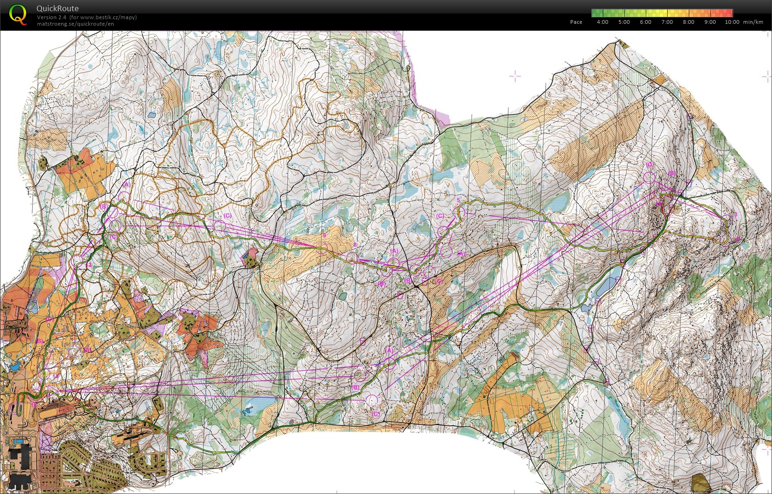Click the QuickRoute title text

[58, 8]
